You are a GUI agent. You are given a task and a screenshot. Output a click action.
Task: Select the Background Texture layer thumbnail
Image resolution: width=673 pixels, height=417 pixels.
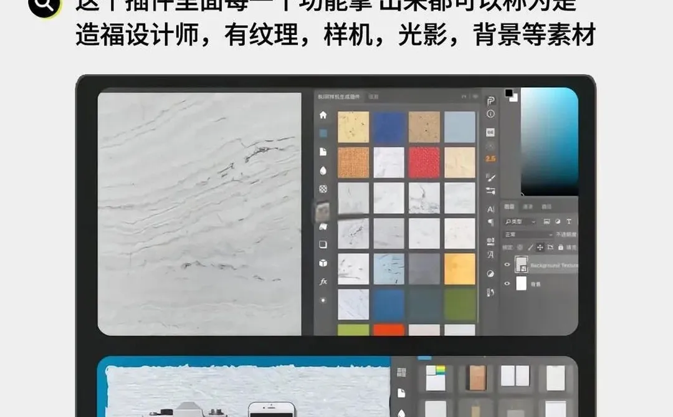[521, 264]
